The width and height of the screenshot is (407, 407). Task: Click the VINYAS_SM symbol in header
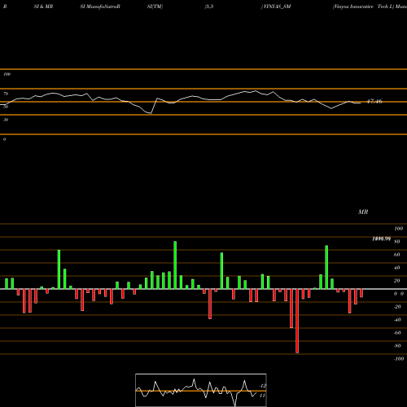tap(276, 7)
